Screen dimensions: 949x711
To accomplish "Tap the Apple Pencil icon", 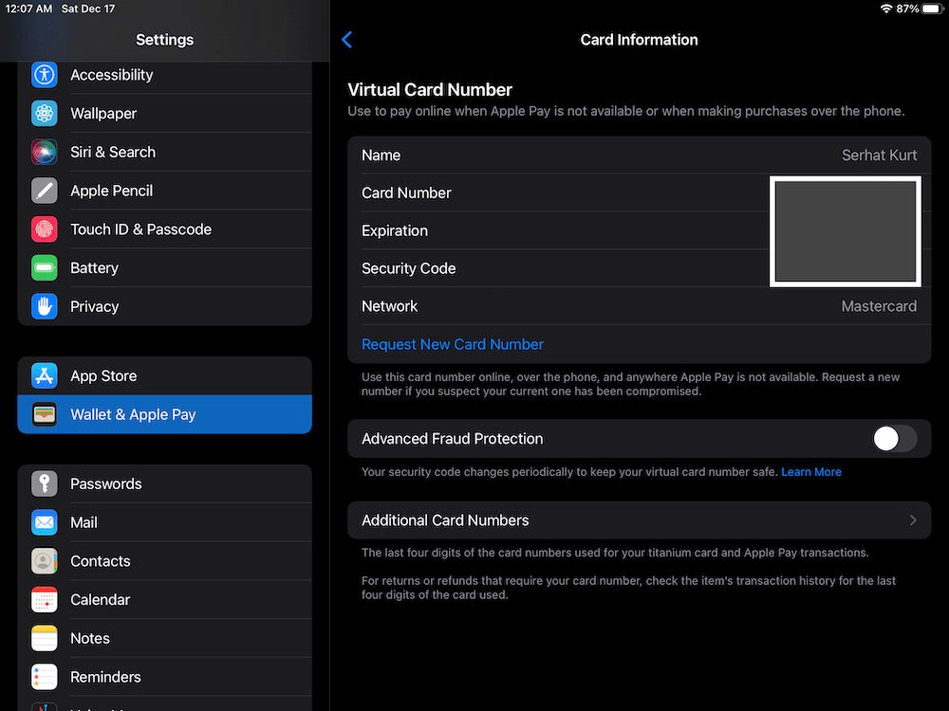I will pyautogui.click(x=45, y=191).
